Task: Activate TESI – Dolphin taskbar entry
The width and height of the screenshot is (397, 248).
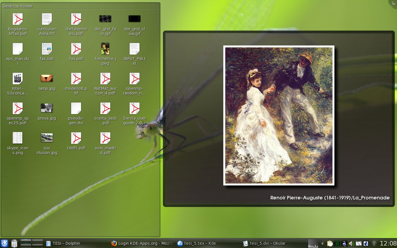Action: (x=77, y=243)
